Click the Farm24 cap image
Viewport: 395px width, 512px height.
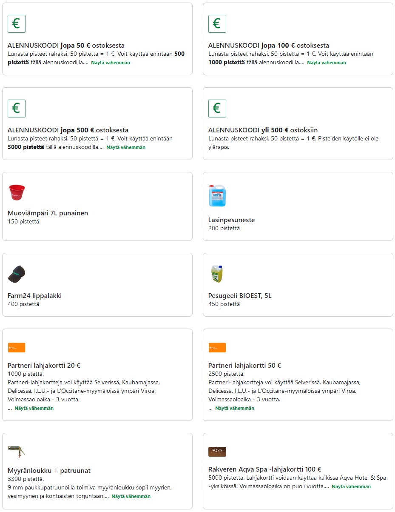[17, 274]
